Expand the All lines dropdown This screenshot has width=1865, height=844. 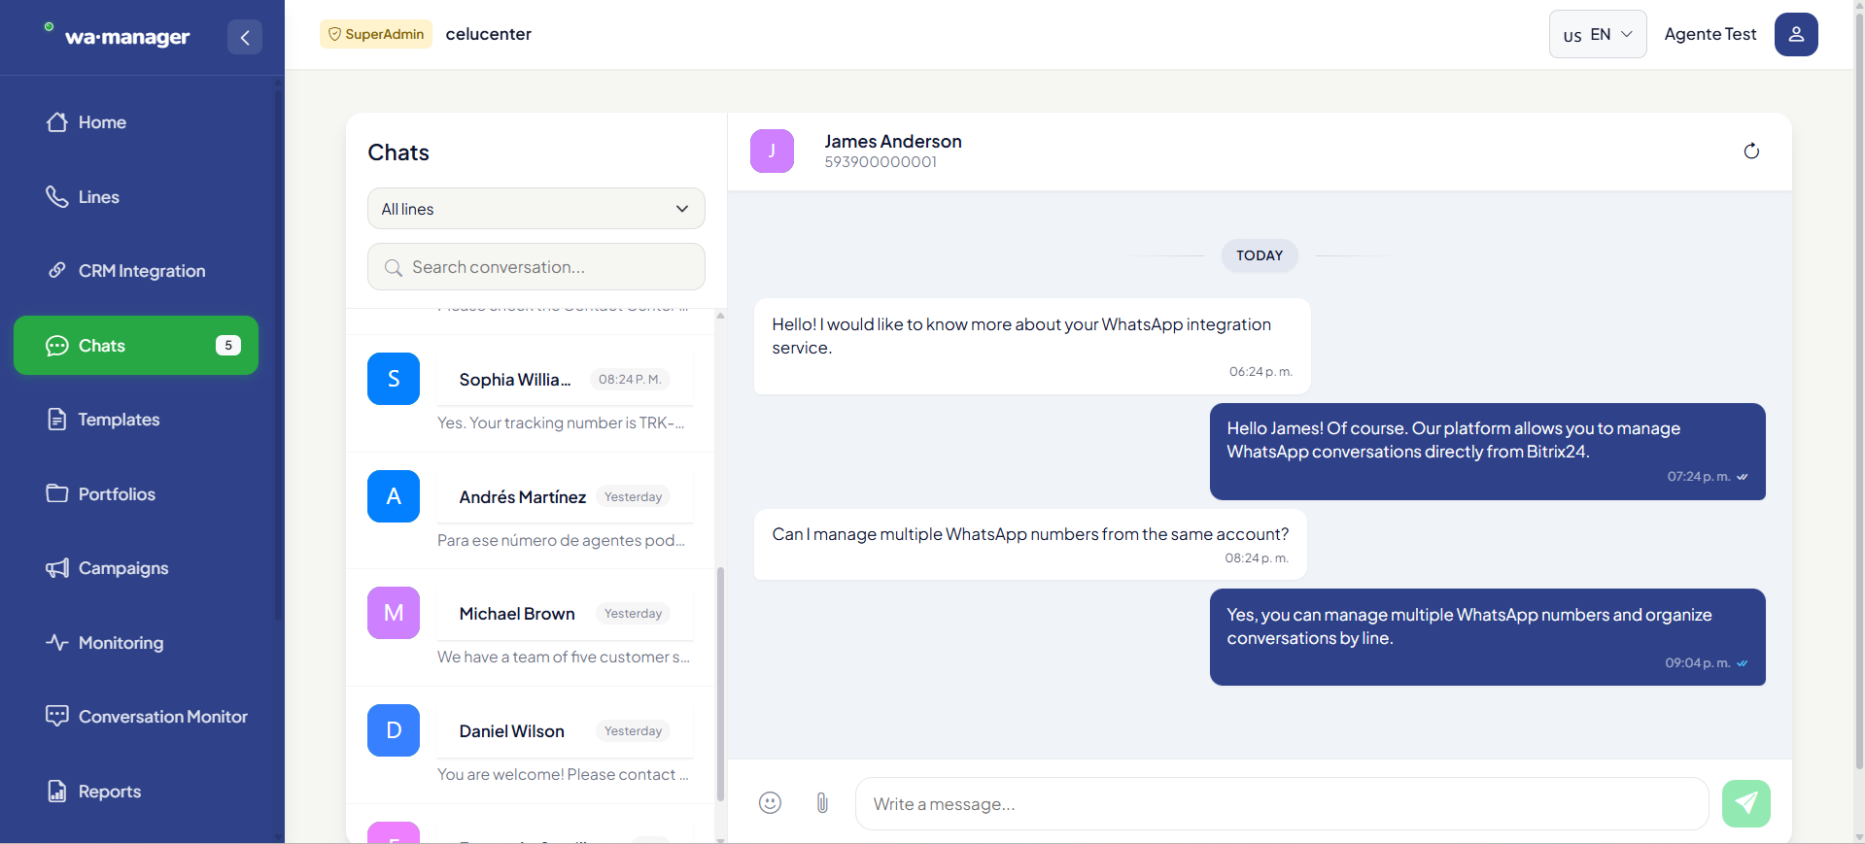[536, 209]
